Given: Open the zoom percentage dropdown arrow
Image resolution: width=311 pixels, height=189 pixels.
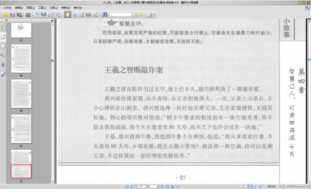Looking at the screenshot, I should 280,186.
